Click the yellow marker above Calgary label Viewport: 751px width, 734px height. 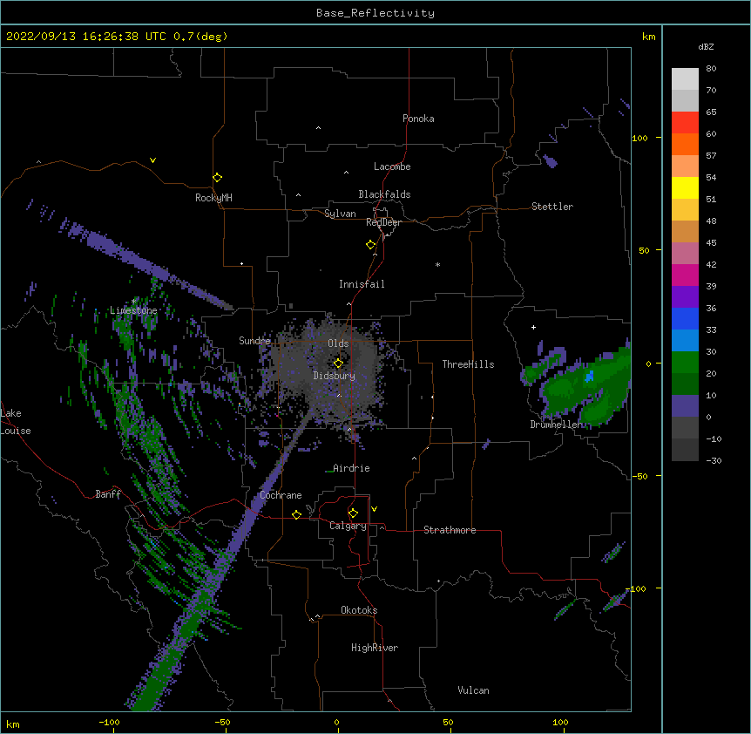point(353,513)
